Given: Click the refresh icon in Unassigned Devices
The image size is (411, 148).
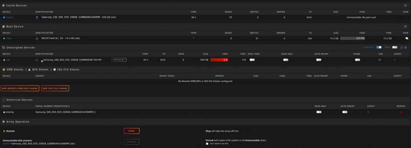Looking at the screenshot, I should tap(401, 47).
